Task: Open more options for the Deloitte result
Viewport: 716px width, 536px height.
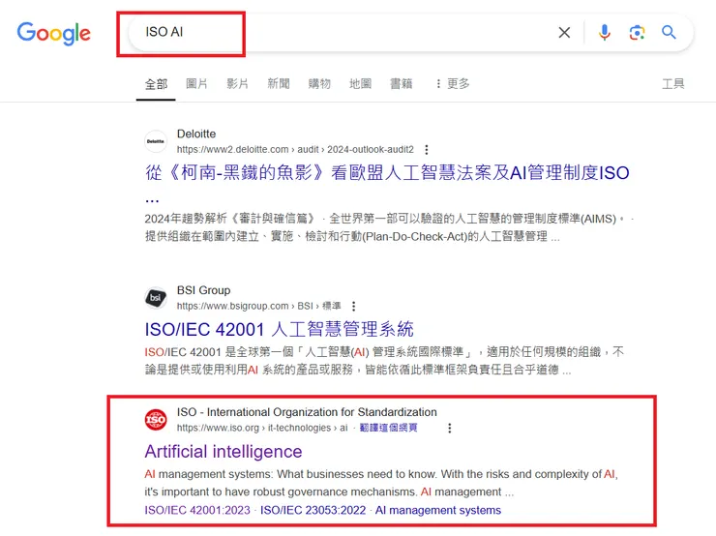Action: pos(427,150)
